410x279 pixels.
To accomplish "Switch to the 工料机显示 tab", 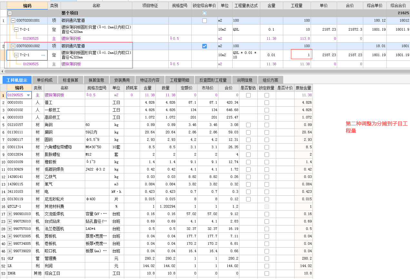I will (17, 80).
